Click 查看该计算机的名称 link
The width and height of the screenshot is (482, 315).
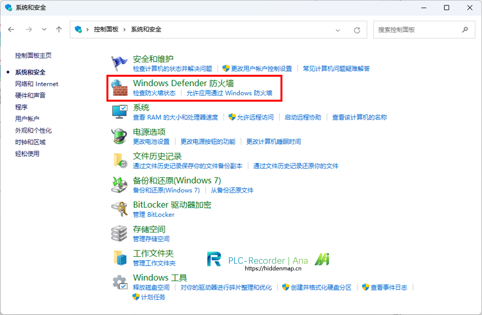[360, 117]
